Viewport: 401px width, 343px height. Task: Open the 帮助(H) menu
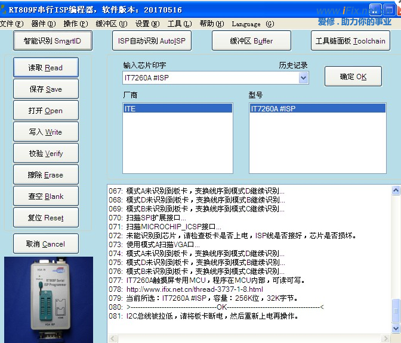[212, 24]
